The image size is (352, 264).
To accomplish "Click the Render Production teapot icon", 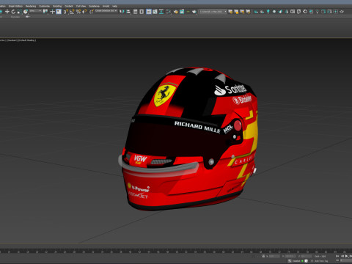I will [194, 12].
